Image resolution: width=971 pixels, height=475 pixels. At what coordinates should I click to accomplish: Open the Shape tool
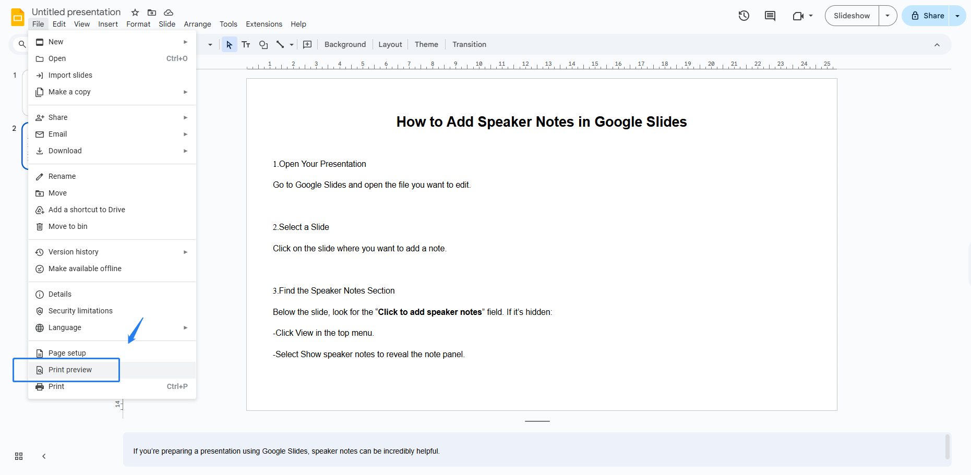(x=263, y=45)
